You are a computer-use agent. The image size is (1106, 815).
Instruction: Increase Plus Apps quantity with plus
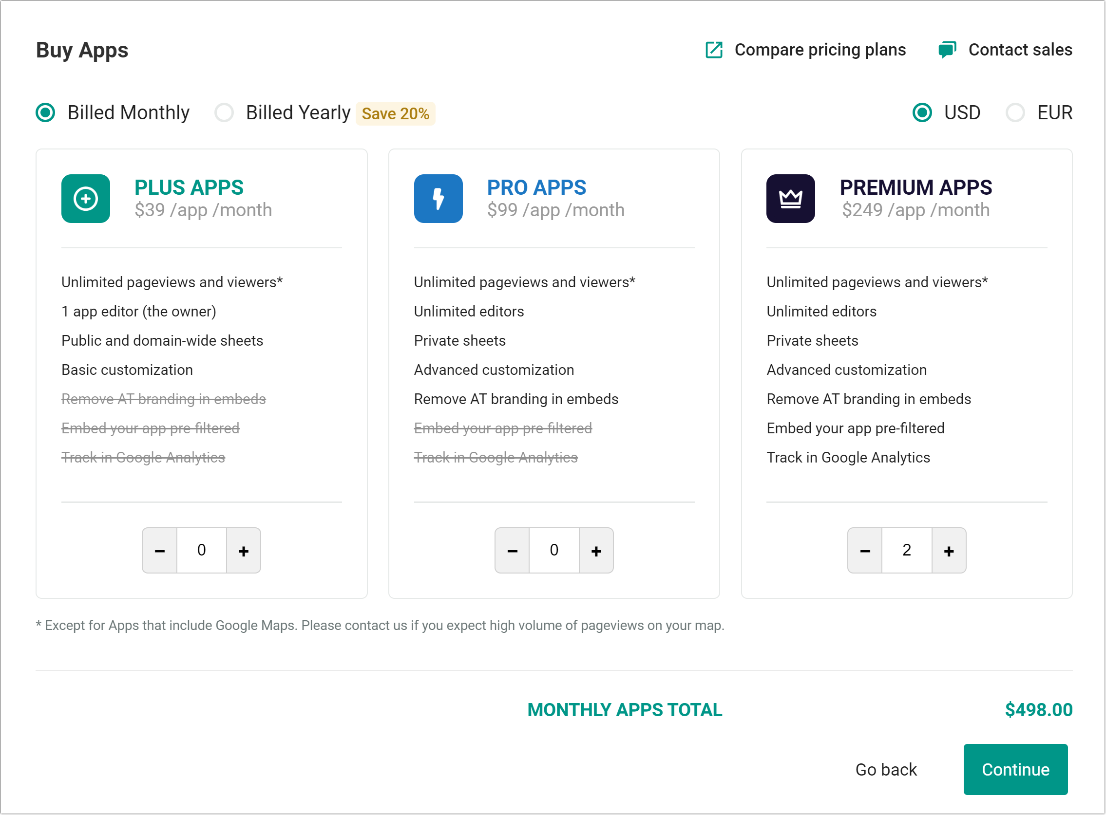pyautogui.click(x=244, y=551)
